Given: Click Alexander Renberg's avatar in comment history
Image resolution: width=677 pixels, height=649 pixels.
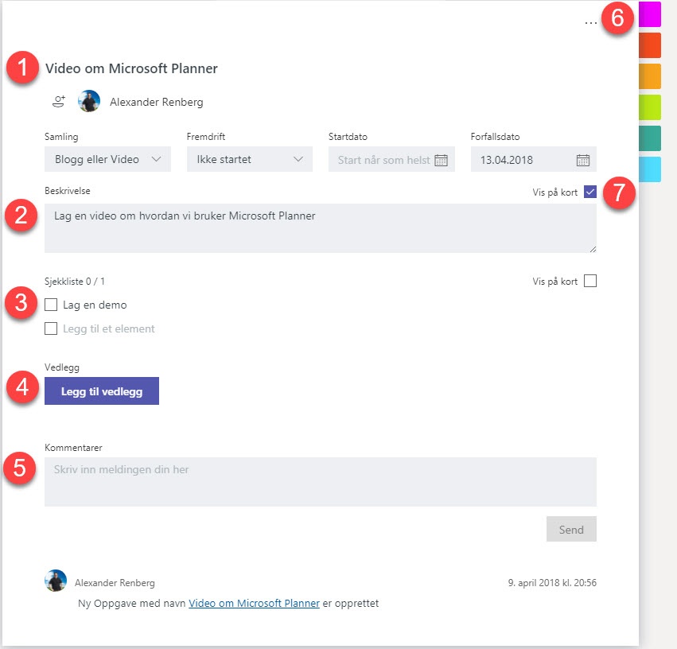Looking at the screenshot, I should click(x=56, y=581).
